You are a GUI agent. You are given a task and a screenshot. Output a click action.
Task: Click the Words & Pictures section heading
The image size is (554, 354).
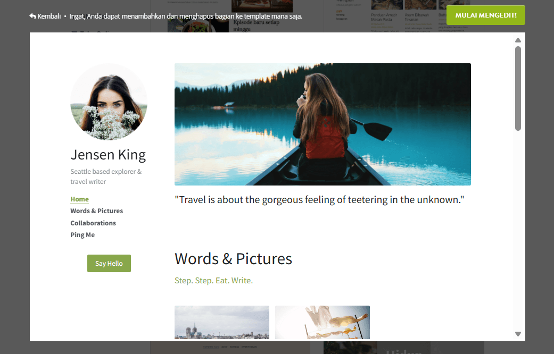(233, 259)
